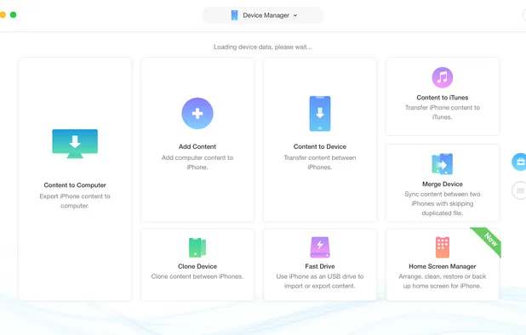Viewport: 526px width, 335px height.
Task: Click the Content to Computer monitor icon
Action: 75,144
